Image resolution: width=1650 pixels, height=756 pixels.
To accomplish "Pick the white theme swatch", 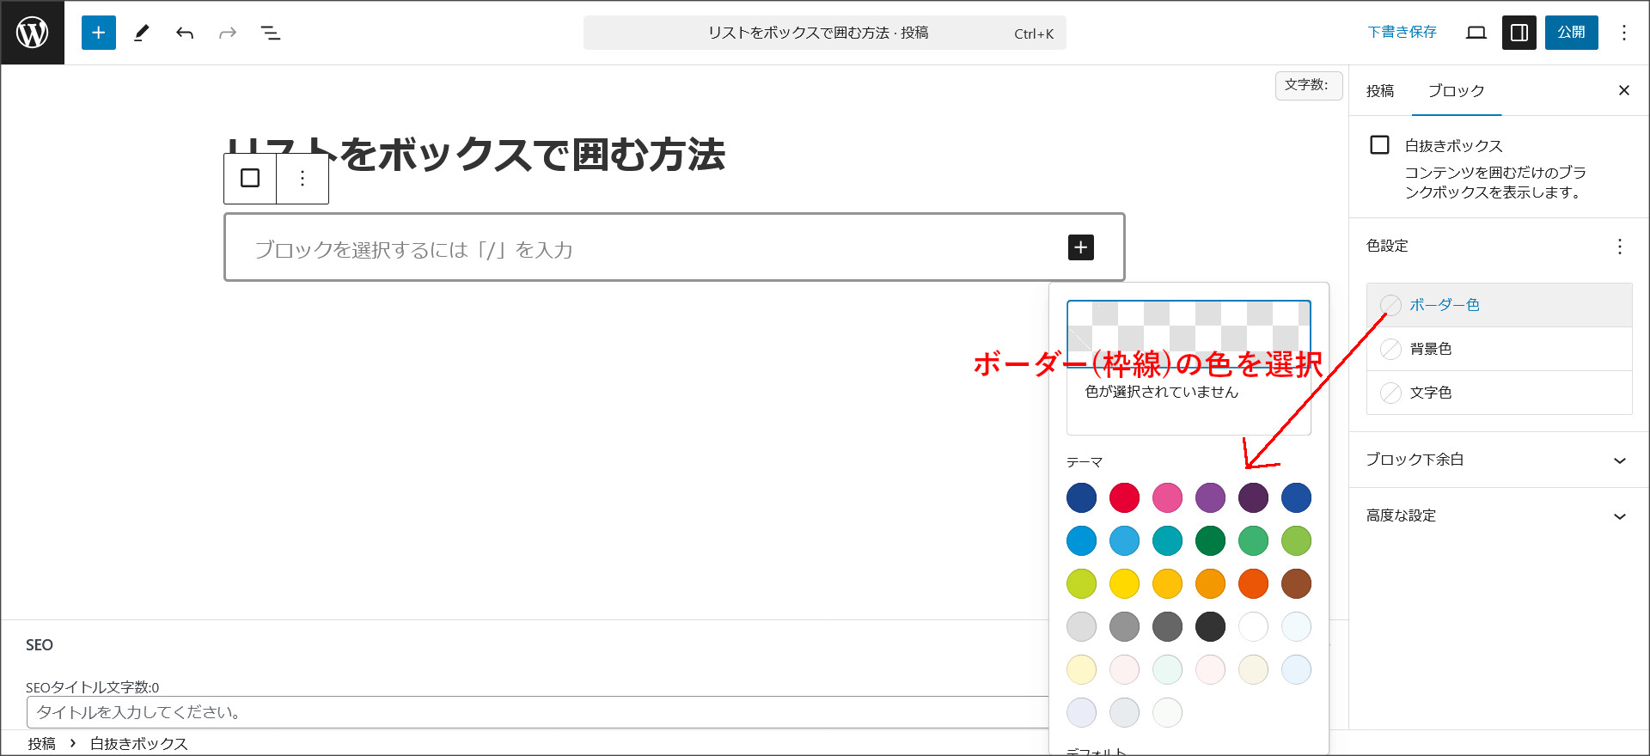I will click(x=1253, y=626).
